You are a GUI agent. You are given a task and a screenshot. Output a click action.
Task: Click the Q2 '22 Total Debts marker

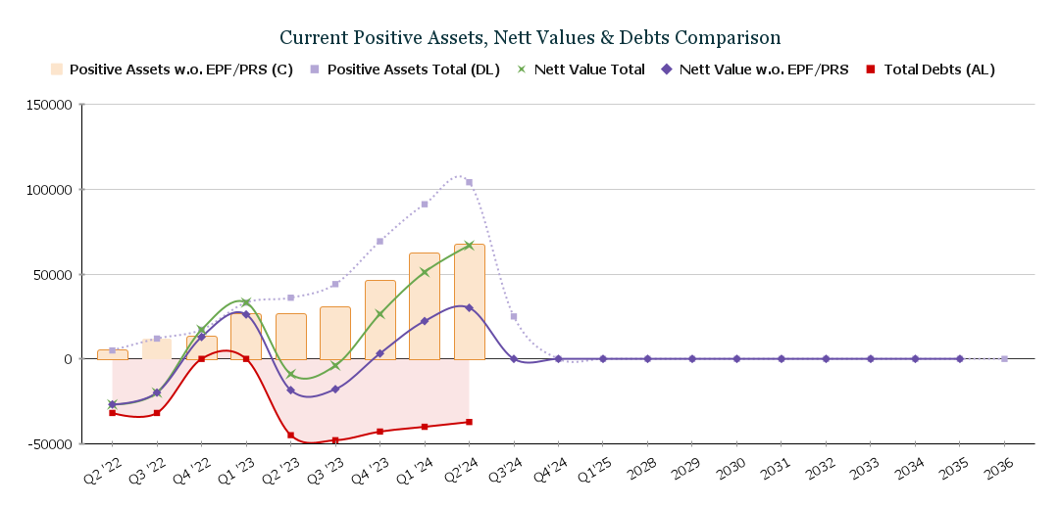[113, 413]
